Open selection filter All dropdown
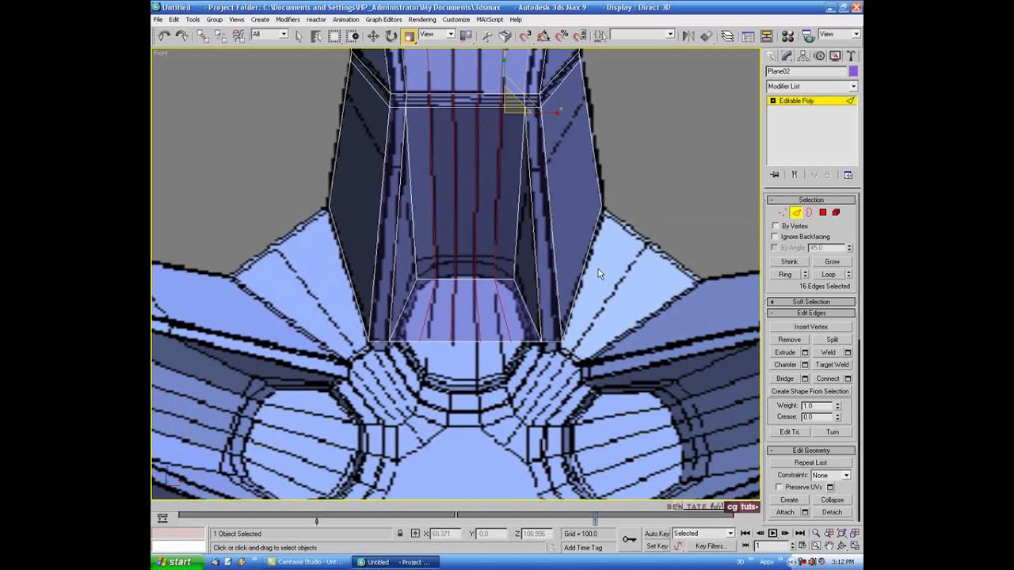 coord(269,35)
